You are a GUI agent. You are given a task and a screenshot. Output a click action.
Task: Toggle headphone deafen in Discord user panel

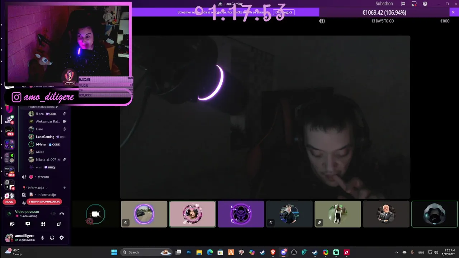[x=52, y=238]
